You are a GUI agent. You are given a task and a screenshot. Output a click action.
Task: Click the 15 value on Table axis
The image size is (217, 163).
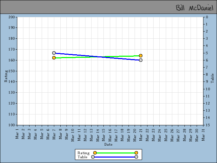click(x=207, y=125)
